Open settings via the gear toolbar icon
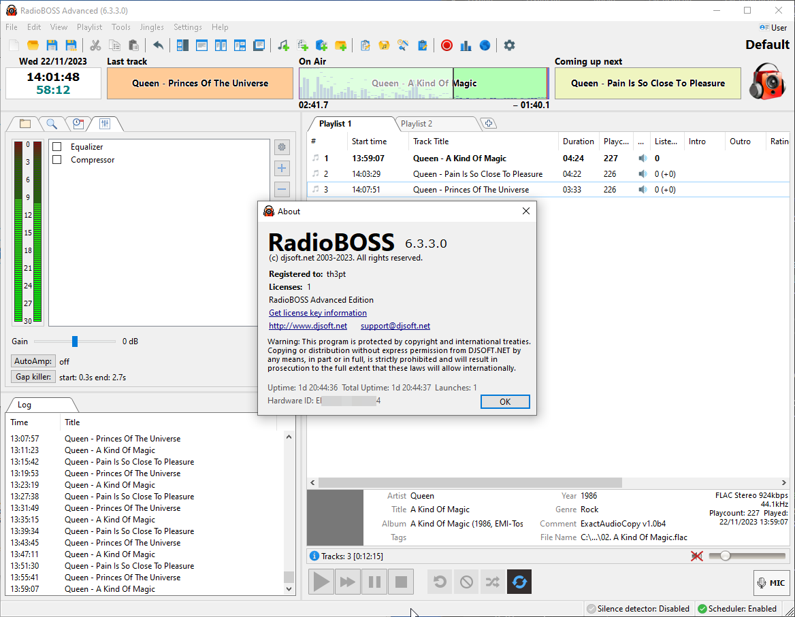The image size is (795, 617). click(509, 46)
